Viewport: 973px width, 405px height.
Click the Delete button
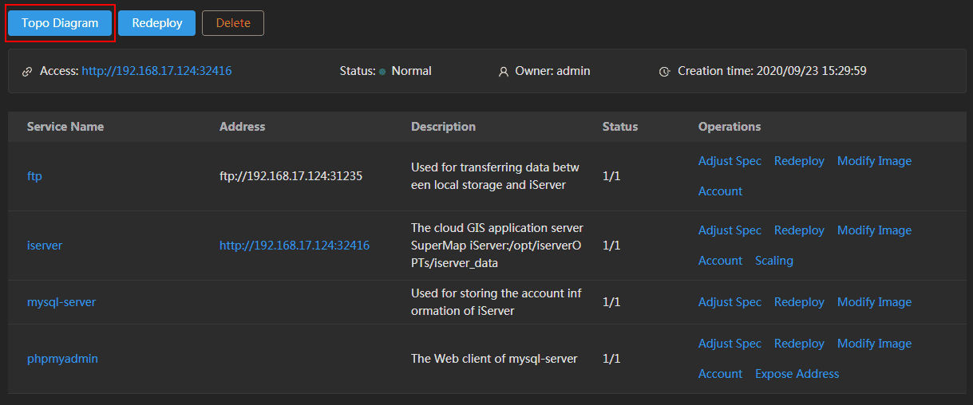[233, 23]
